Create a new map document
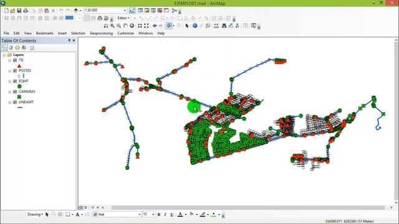Image resolution: width=399 pixels, height=224 pixels. click(x=6, y=11)
